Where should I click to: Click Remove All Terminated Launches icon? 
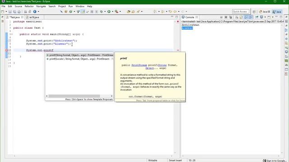point(230,17)
